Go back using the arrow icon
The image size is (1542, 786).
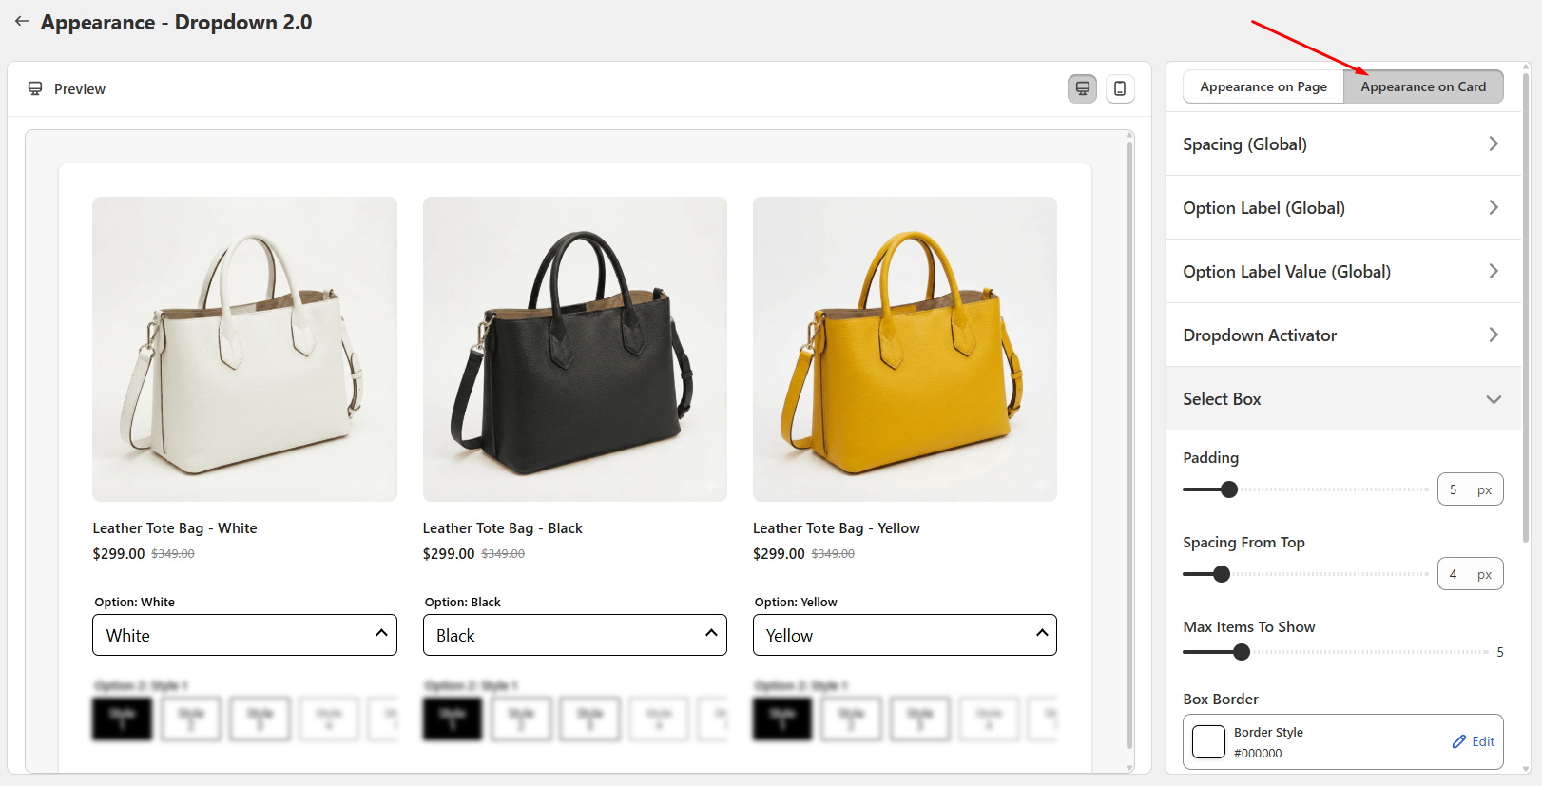(21, 21)
